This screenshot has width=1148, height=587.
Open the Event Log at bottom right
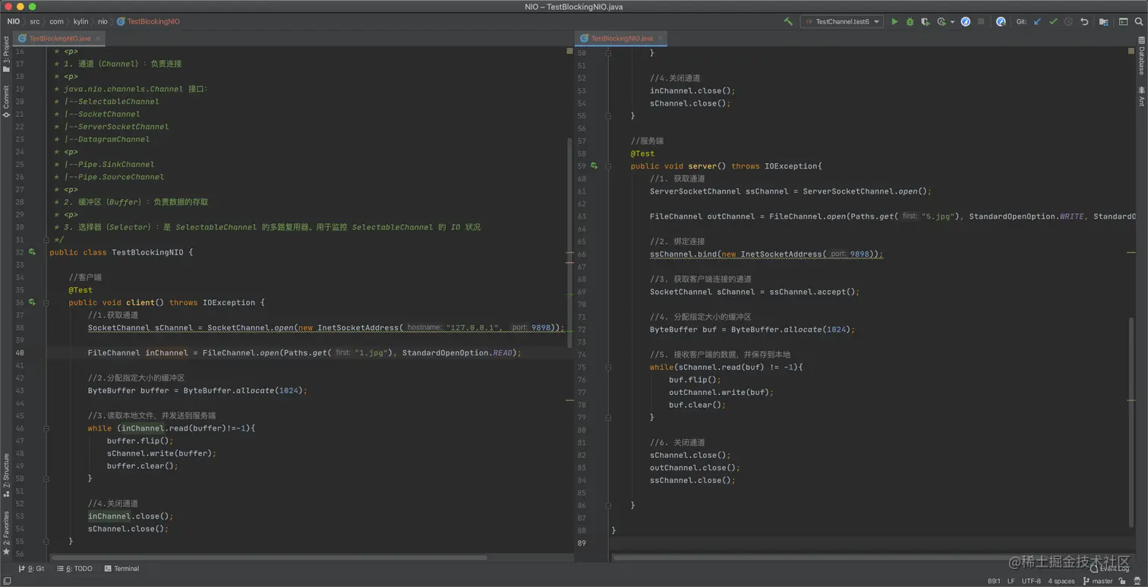pyautogui.click(x=1109, y=568)
